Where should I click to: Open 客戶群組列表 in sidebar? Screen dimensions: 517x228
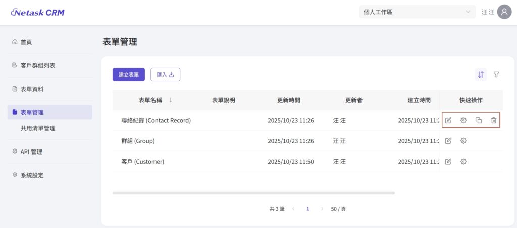(x=38, y=66)
